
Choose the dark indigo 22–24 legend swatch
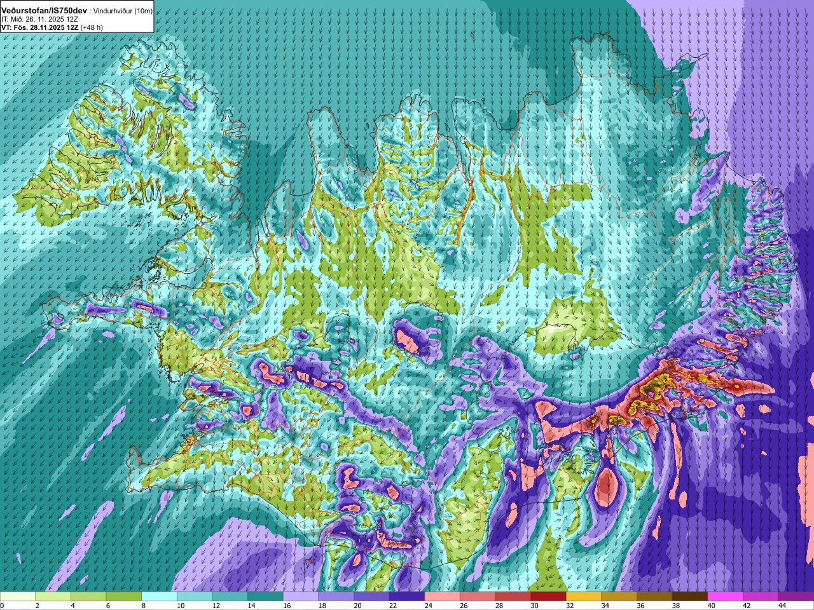(407, 597)
